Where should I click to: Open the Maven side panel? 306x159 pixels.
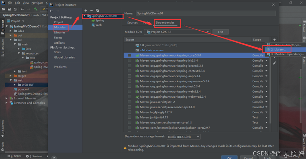pyautogui.click(x=304, y=26)
